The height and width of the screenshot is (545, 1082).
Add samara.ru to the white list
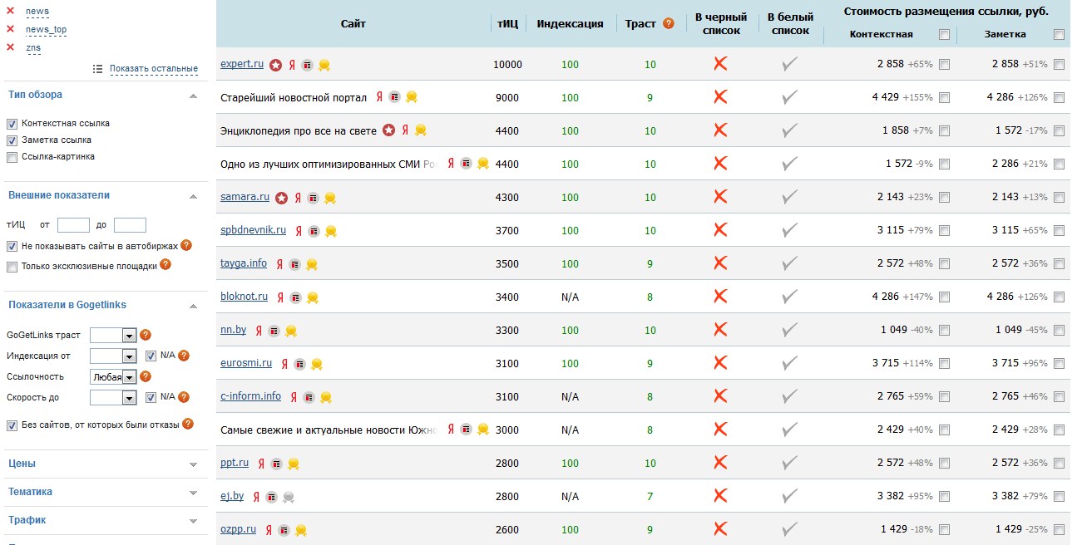point(789,197)
